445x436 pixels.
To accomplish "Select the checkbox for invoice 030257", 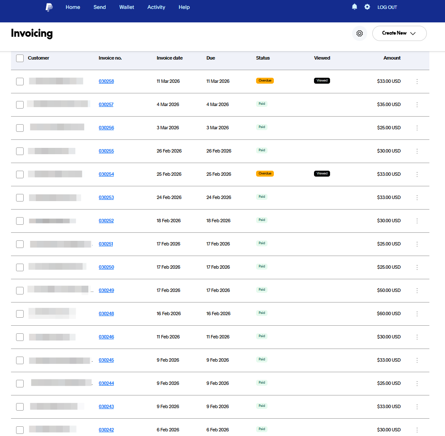I will tap(20, 105).
